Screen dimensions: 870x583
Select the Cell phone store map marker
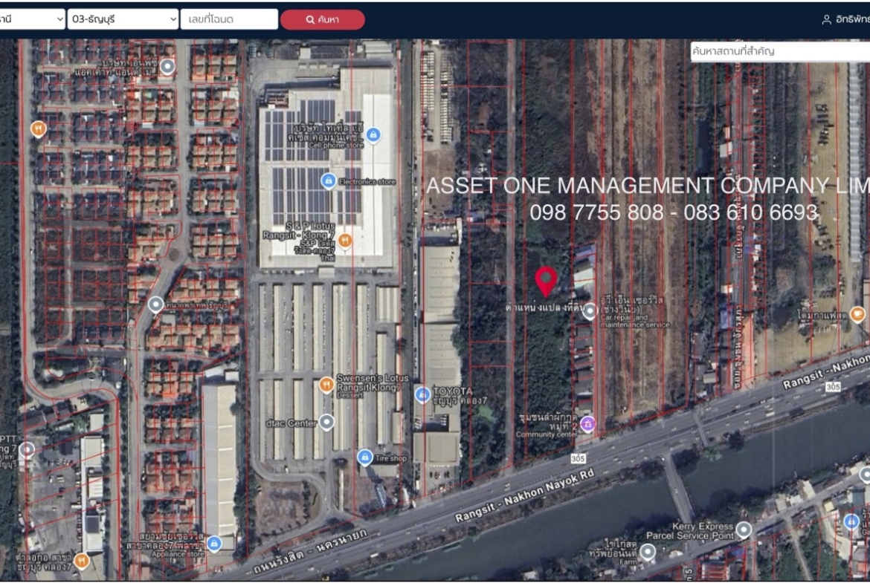(x=373, y=134)
